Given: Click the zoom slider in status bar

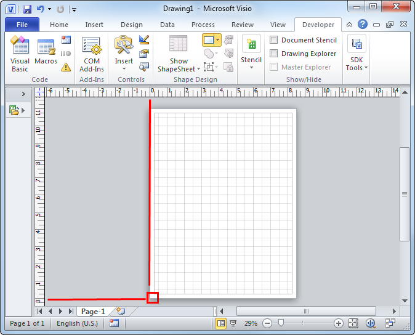Looking at the screenshot, I should (281, 323).
